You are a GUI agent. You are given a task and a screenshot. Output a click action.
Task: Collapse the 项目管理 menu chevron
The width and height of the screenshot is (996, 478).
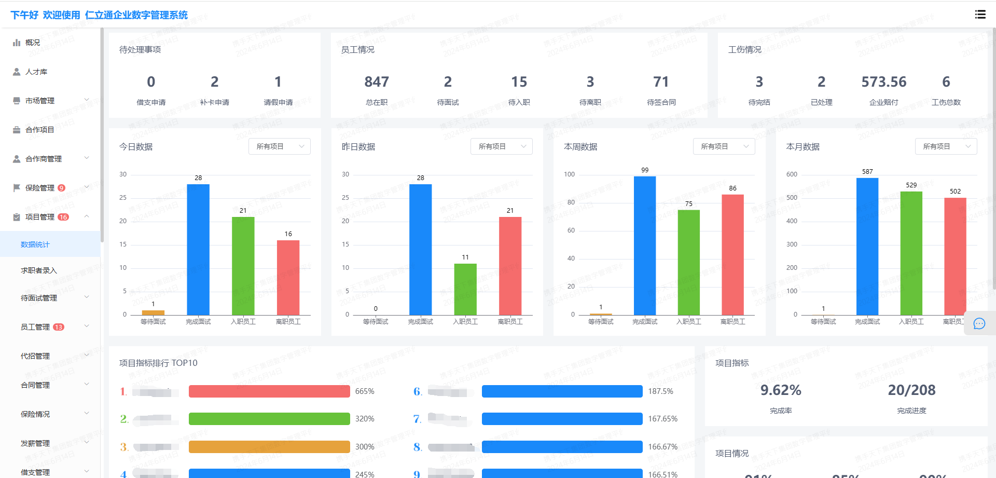click(87, 216)
